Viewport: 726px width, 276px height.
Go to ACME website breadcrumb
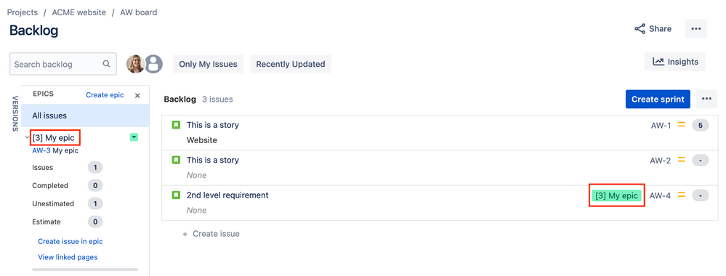(78, 12)
